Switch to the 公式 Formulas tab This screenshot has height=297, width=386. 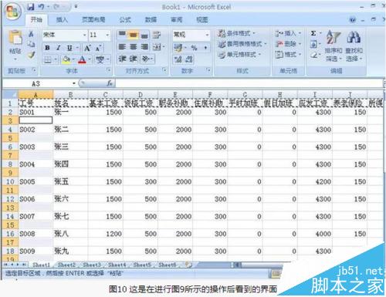125,19
